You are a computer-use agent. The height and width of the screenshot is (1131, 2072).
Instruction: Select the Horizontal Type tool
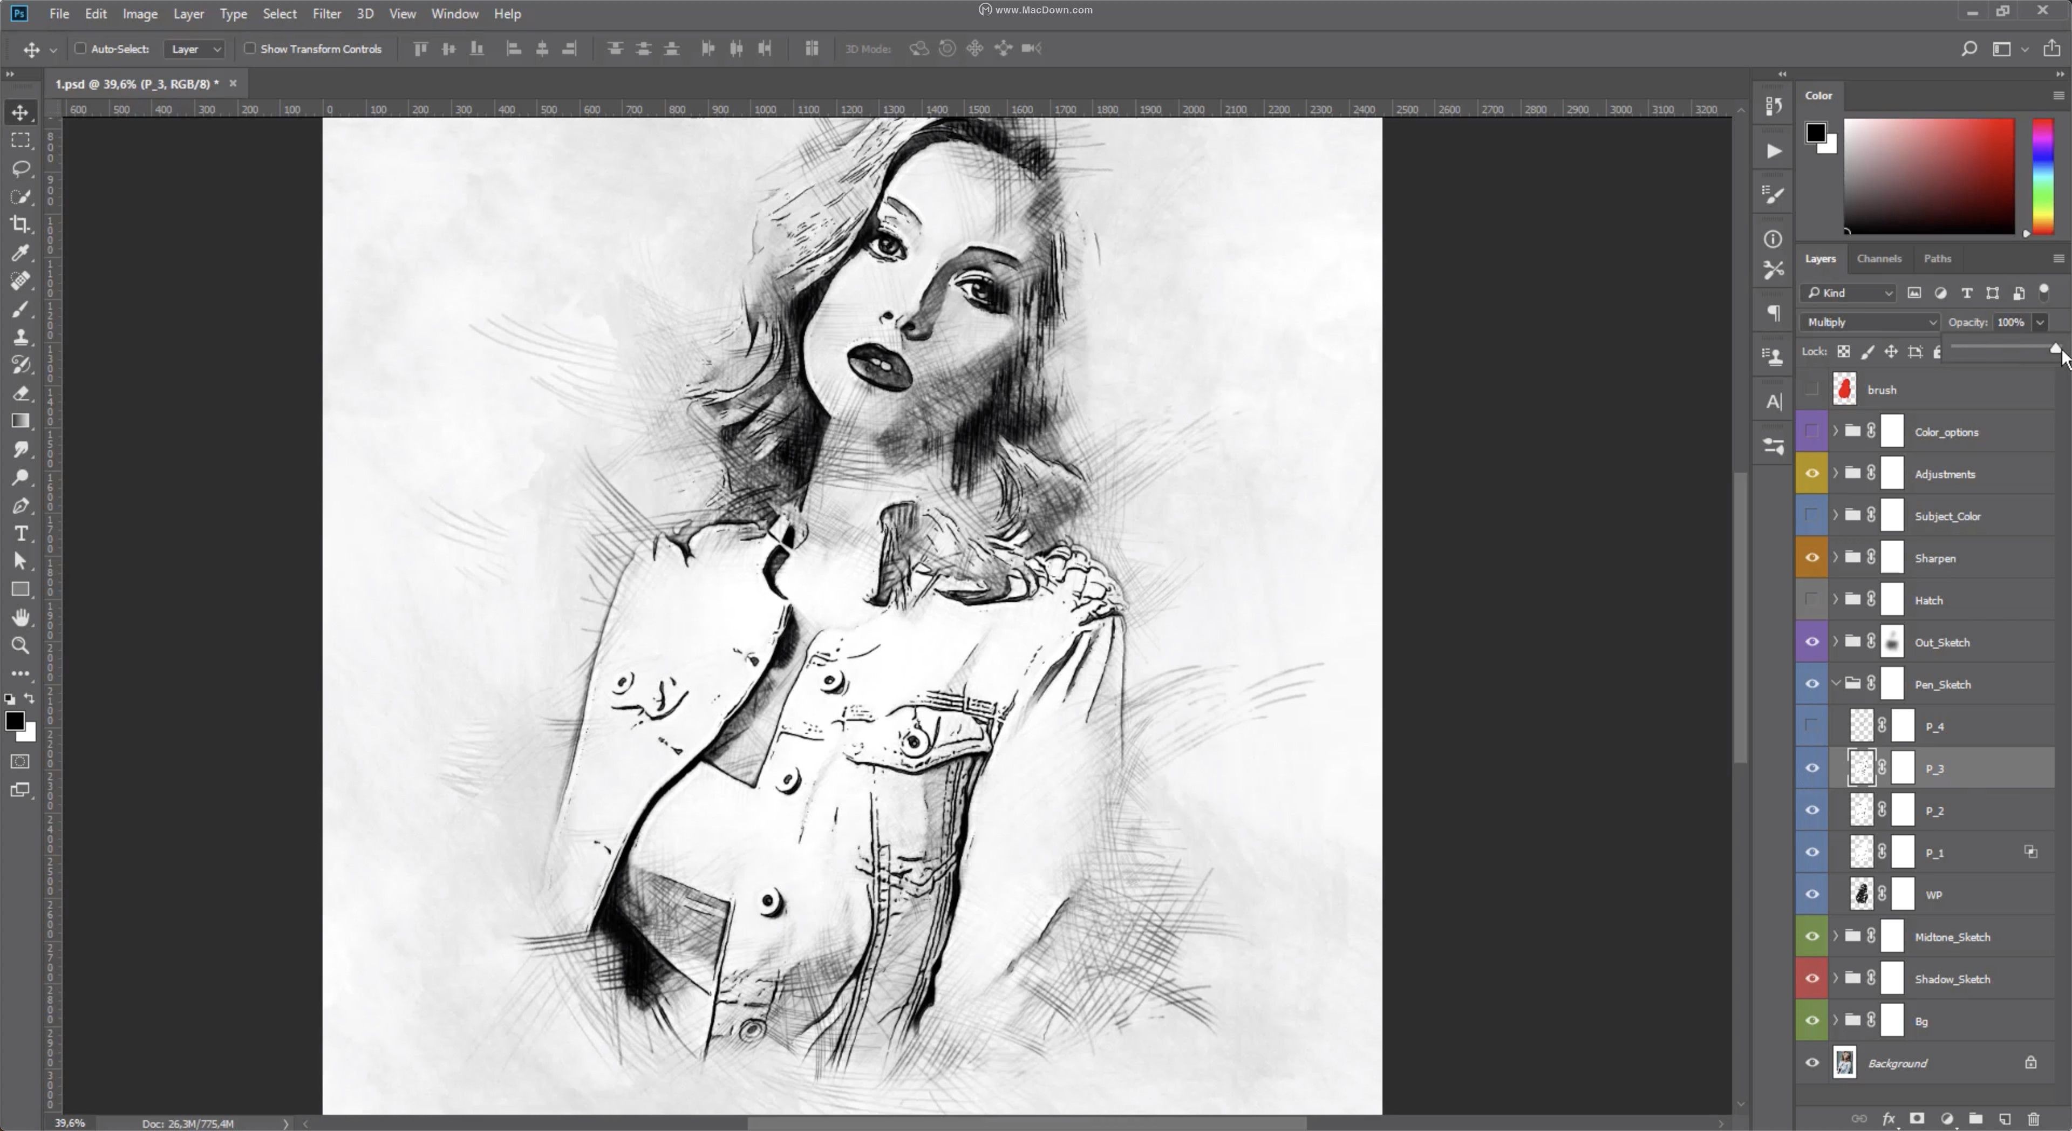21,534
